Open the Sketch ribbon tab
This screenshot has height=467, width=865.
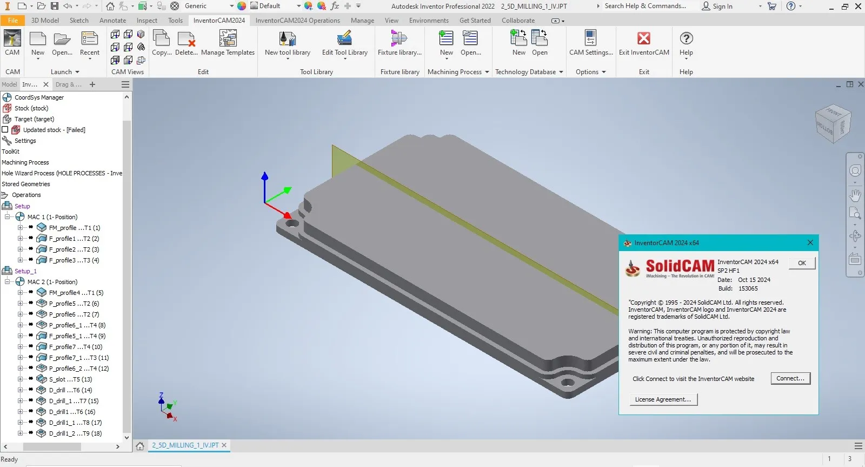[79, 21]
